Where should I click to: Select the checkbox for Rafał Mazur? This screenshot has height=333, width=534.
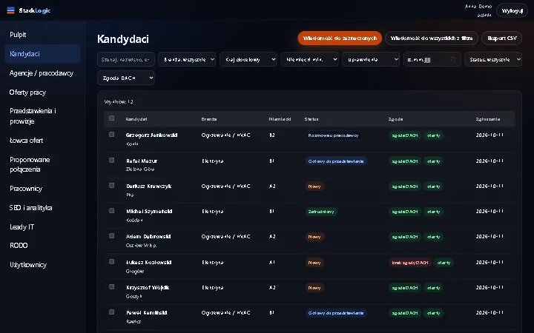[111, 160]
